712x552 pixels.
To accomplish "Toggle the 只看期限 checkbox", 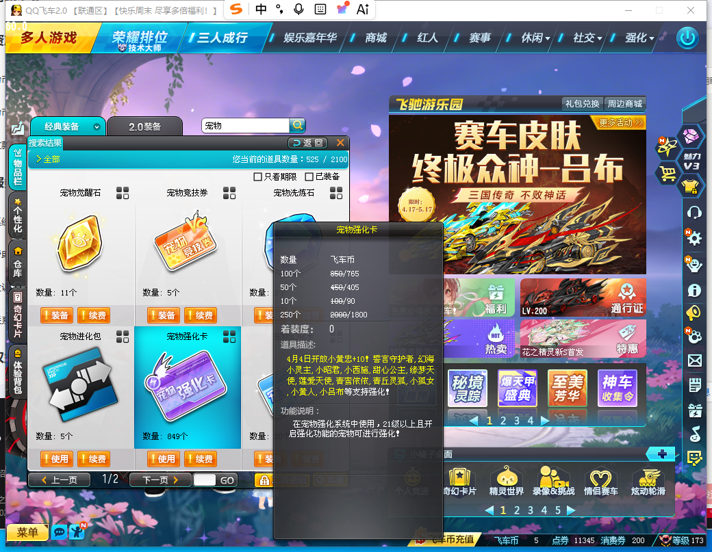I will [257, 176].
